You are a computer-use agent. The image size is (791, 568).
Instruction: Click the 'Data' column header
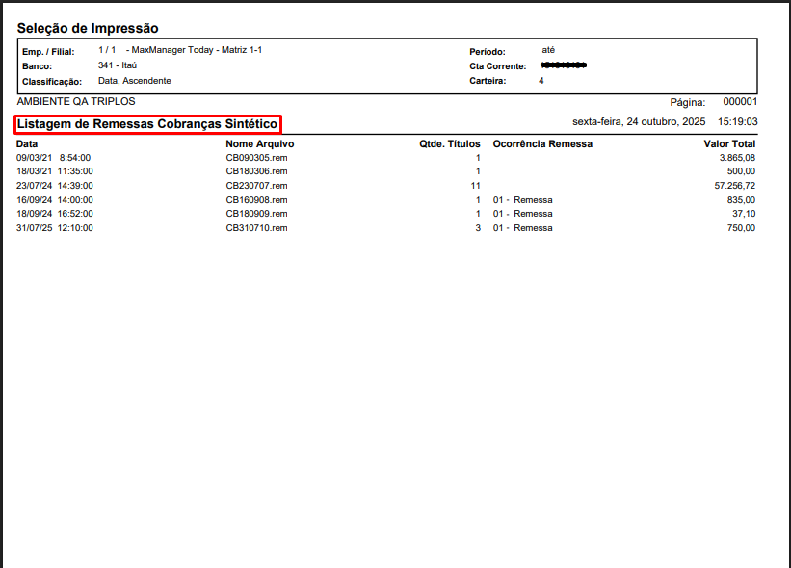point(27,143)
